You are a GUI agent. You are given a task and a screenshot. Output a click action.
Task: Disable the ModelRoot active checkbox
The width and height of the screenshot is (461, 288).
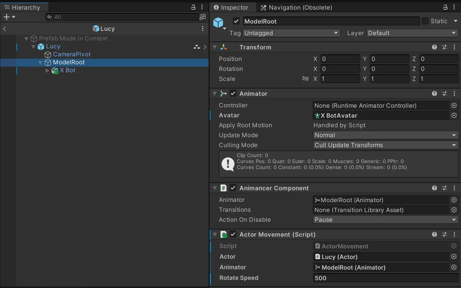pos(236,21)
